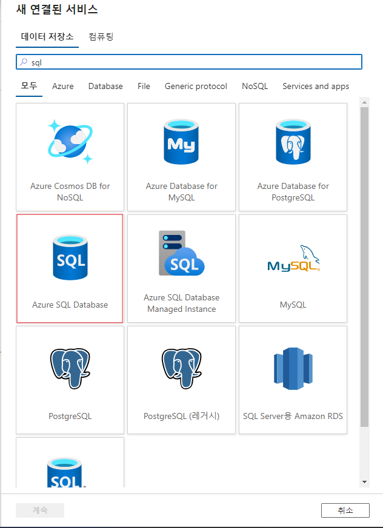Pick the PostgreSQL elephant icon
Viewport: 383px width, 528px height.
click(x=70, y=368)
